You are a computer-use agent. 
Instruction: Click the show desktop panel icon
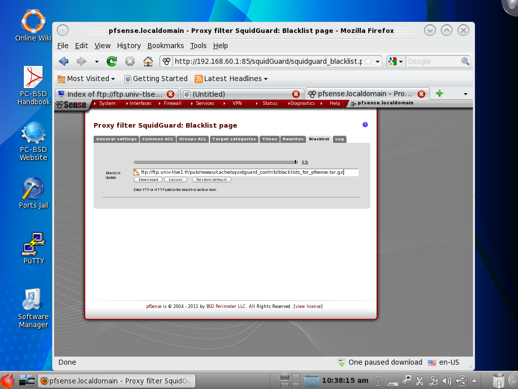pos(27,381)
